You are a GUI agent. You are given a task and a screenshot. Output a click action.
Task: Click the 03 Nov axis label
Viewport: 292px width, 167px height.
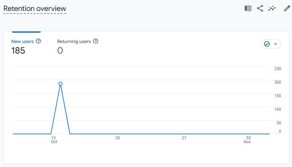pos(248,140)
